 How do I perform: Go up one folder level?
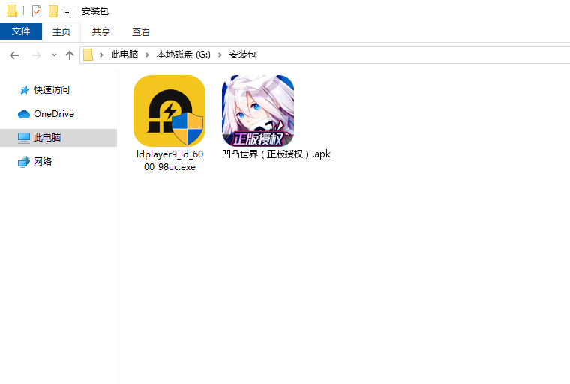pyautogui.click(x=70, y=55)
